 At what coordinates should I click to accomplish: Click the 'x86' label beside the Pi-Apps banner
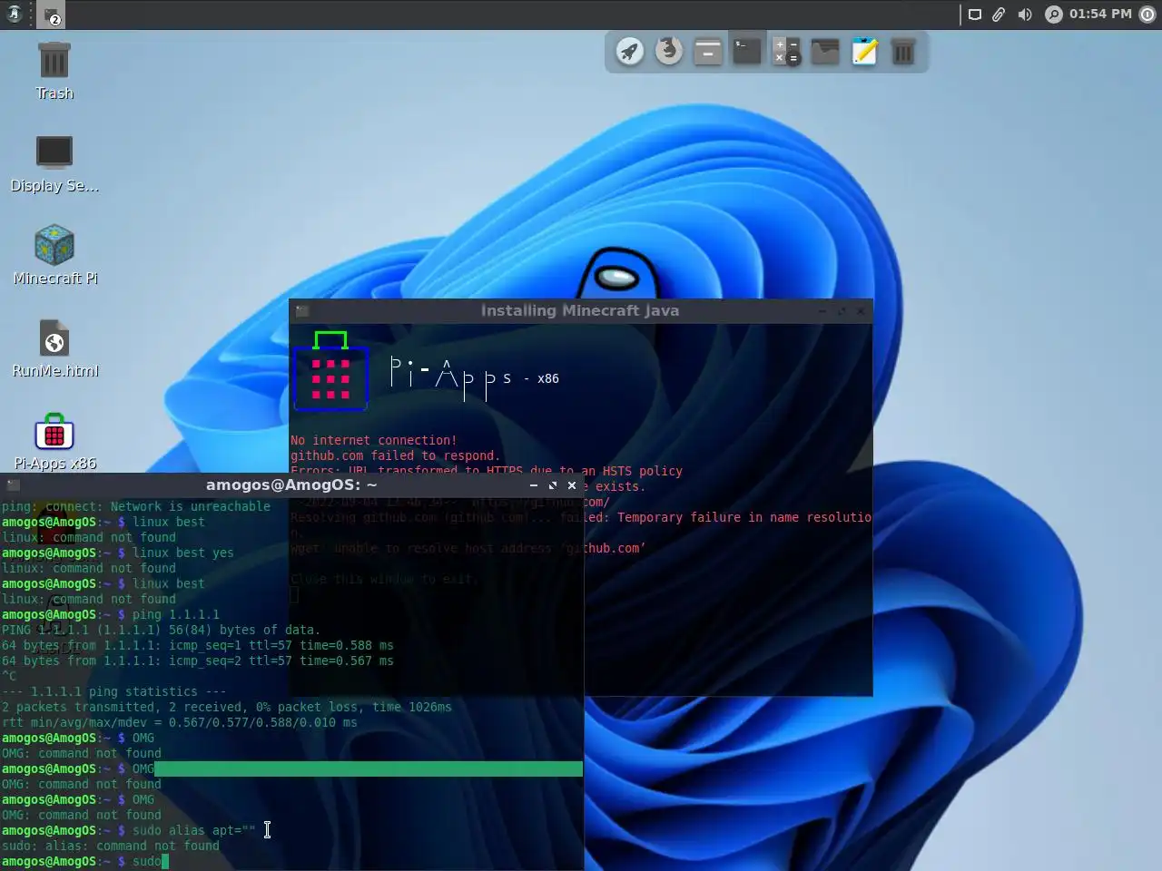click(x=548, y=378)
